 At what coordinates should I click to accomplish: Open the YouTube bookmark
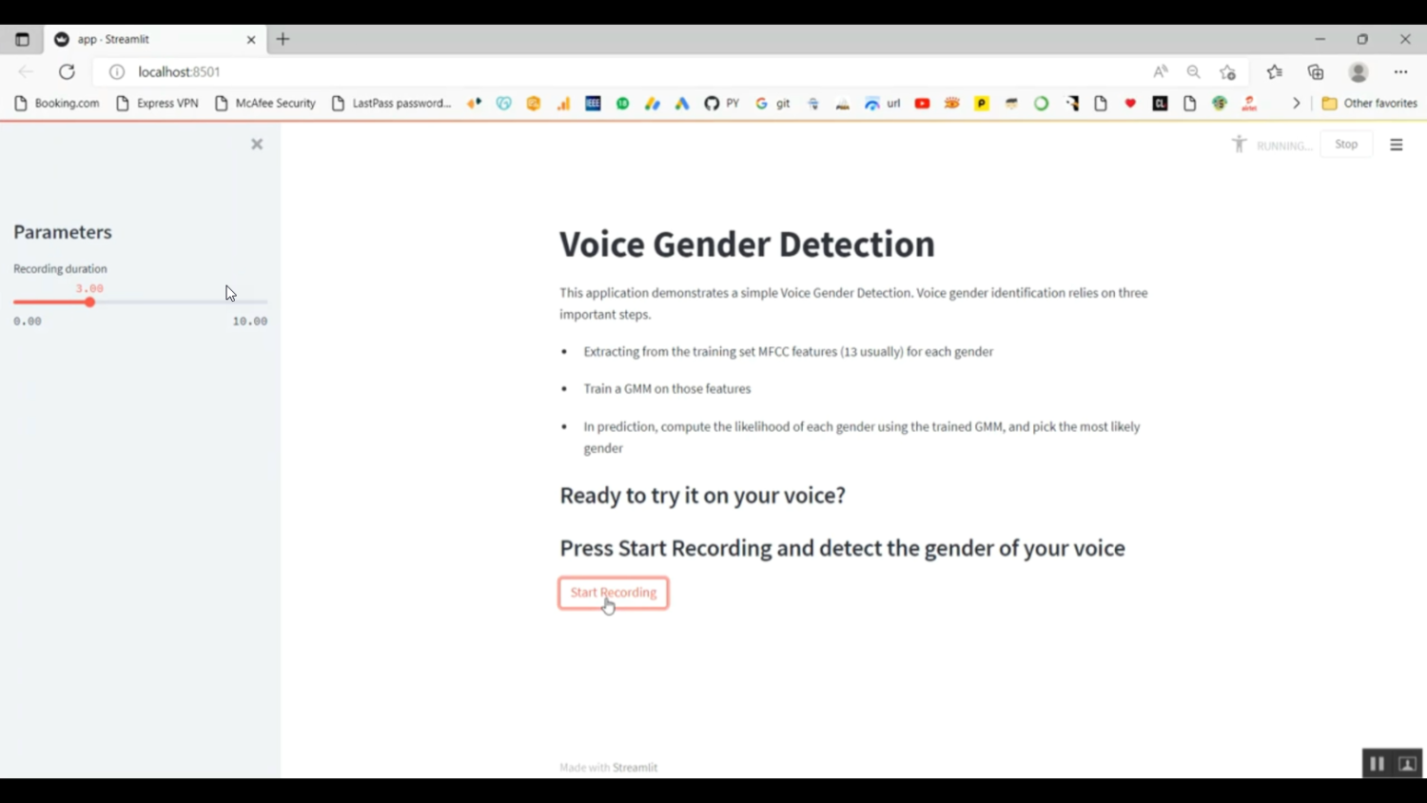[922, 103]
